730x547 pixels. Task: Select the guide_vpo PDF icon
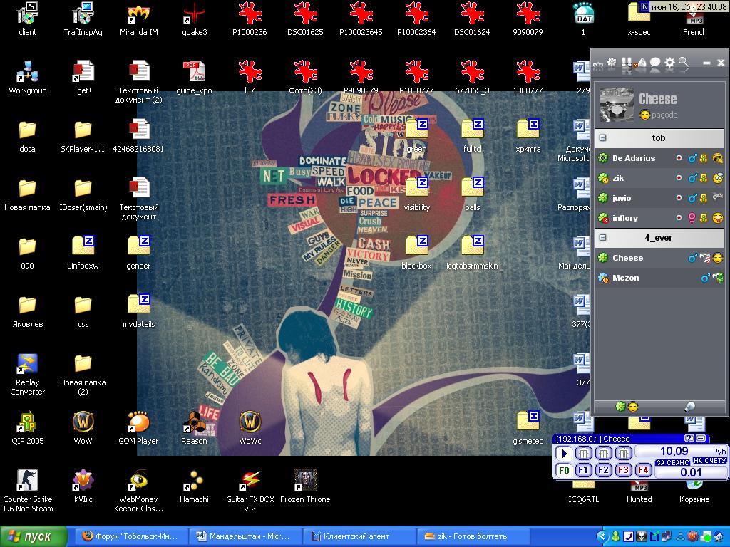(194, 78)
